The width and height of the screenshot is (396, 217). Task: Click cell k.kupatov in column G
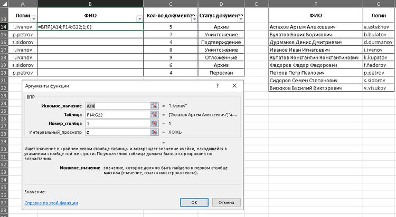pyautogui.click(x=379, y=57)
